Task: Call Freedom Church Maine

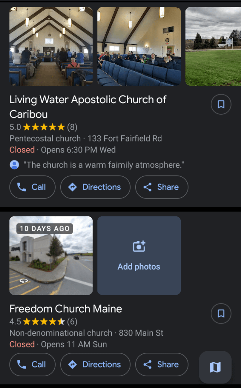Action: point(32,364)
